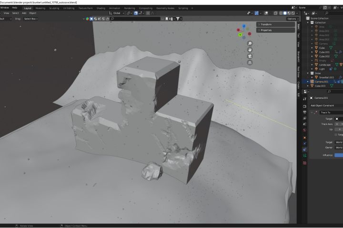343x228 pixels.
Task: Open the Window menu
Action: 5,8
